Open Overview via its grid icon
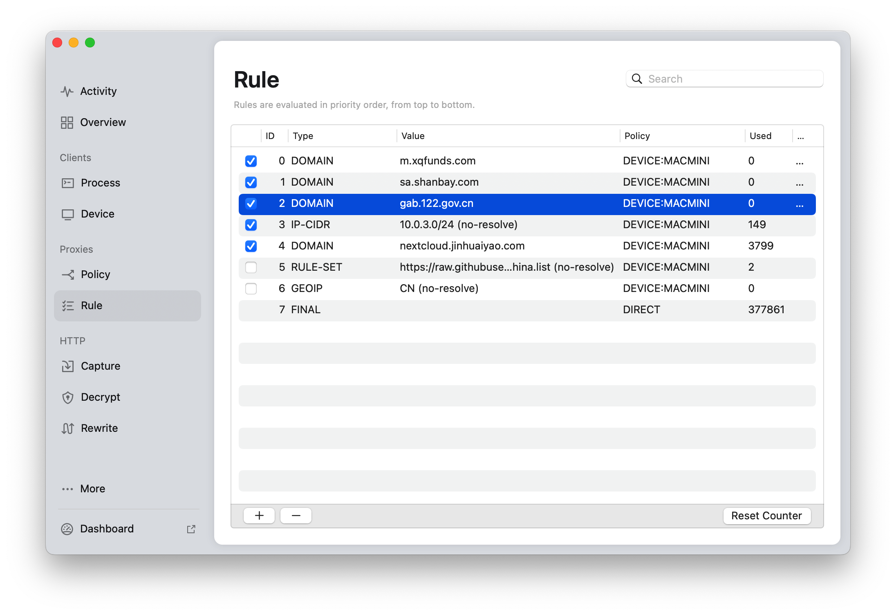Screen dimensions: 896x615 [67, 122]
